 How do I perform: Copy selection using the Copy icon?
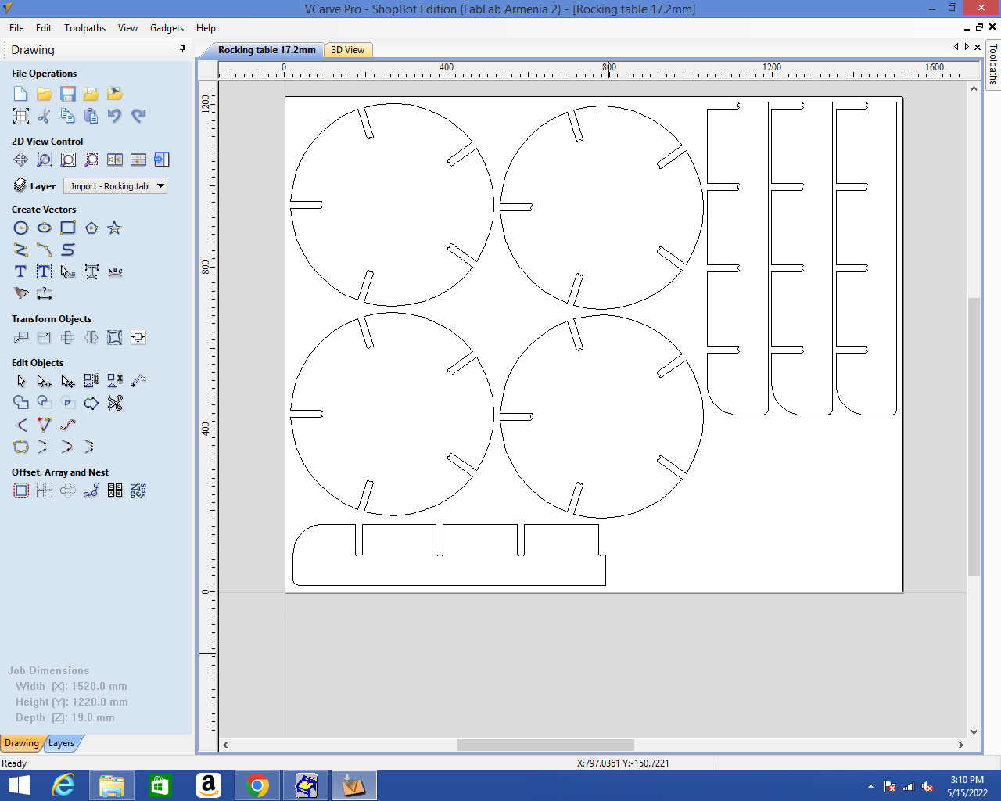tap(68, 116)
